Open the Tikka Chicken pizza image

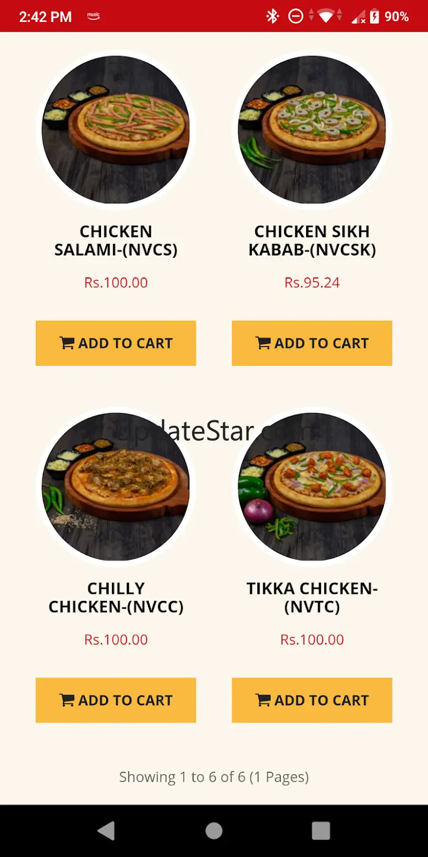click(x=312, y=487)
